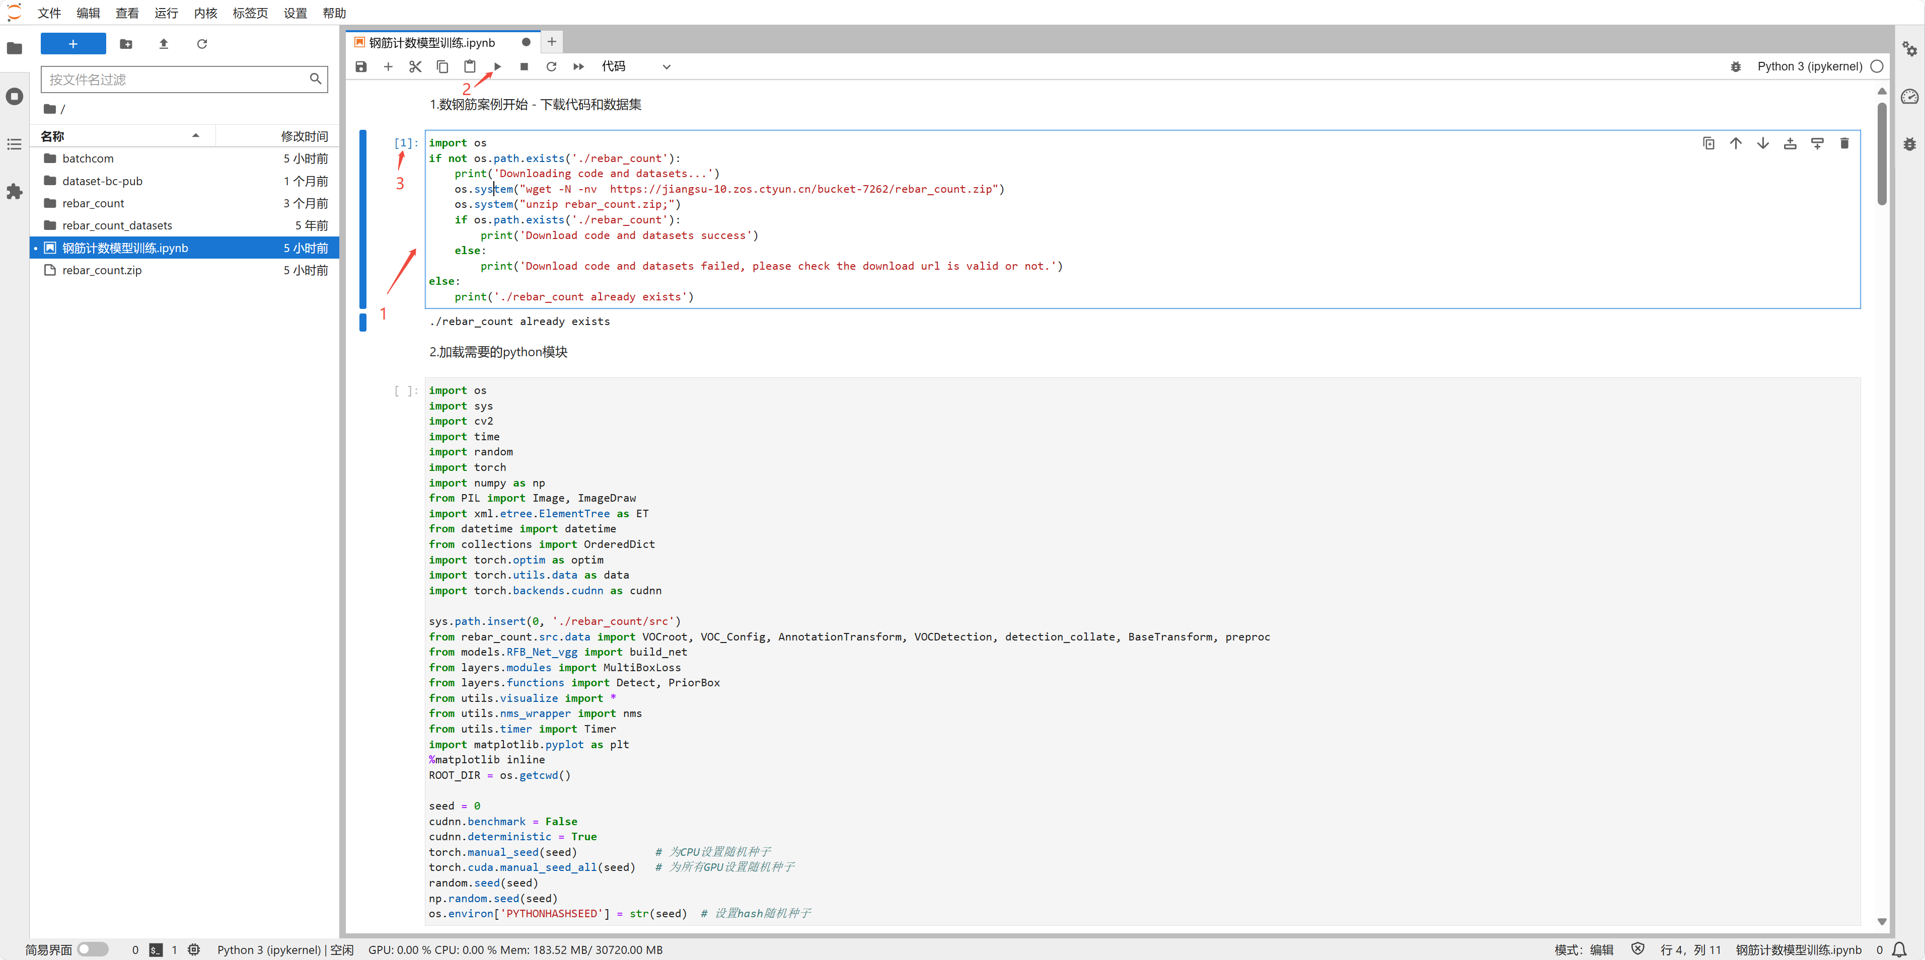Toggle the 简易界面 simple mode switch
Image resolution: width=1925 pixels, height=960 pixels.
[x=94, y=949]
